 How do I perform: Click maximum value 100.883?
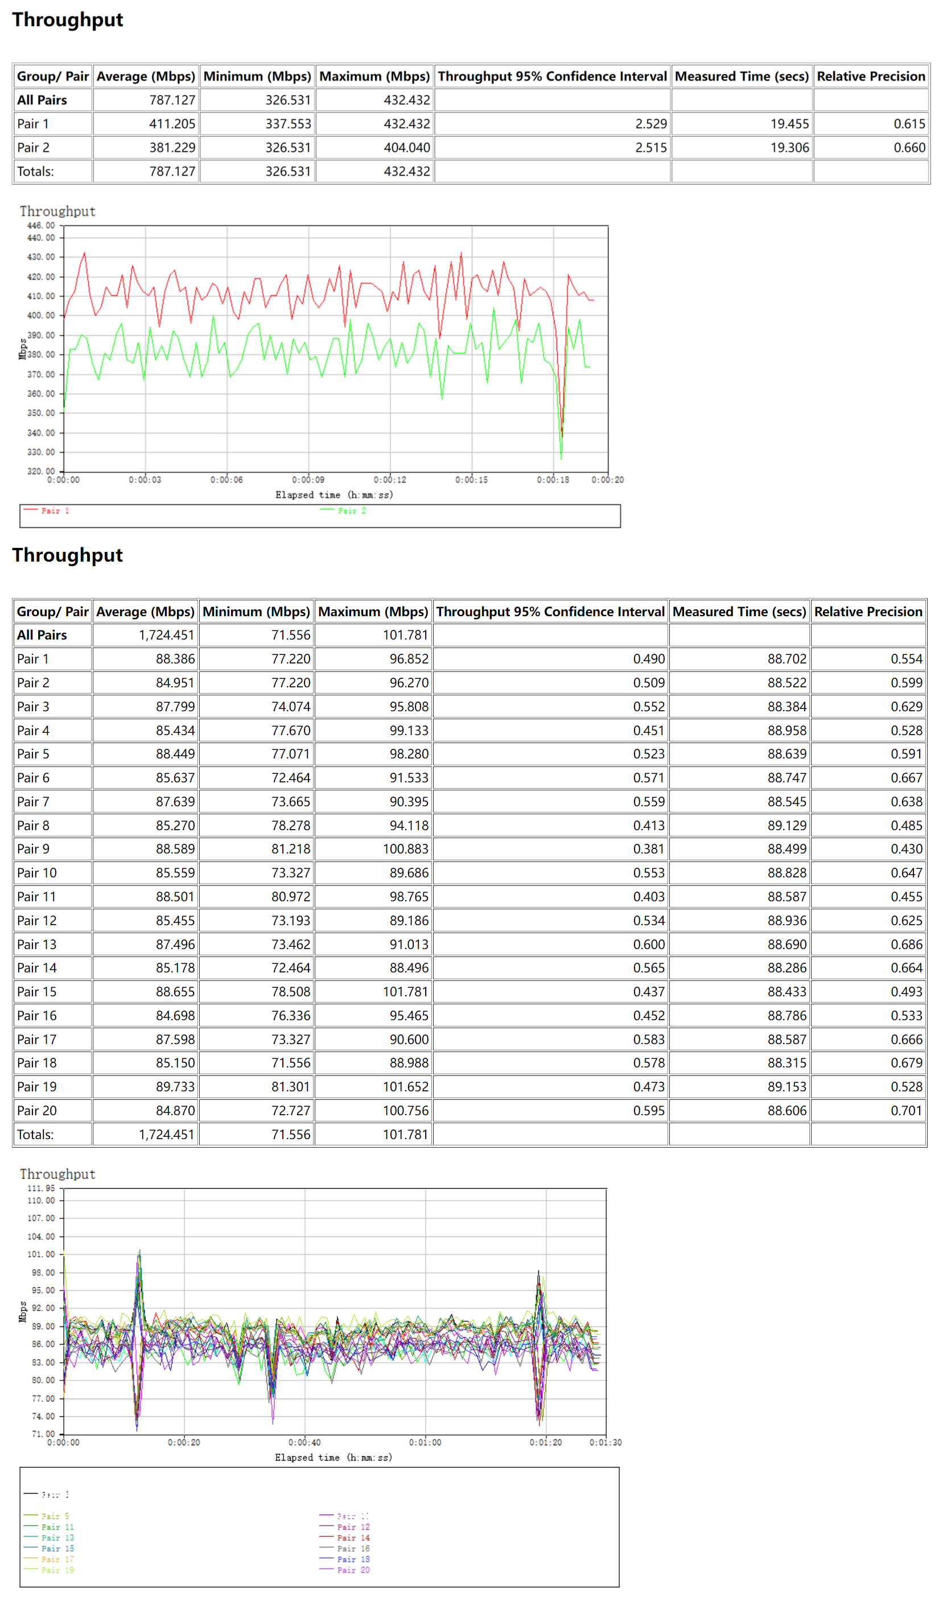click(374, 850)
